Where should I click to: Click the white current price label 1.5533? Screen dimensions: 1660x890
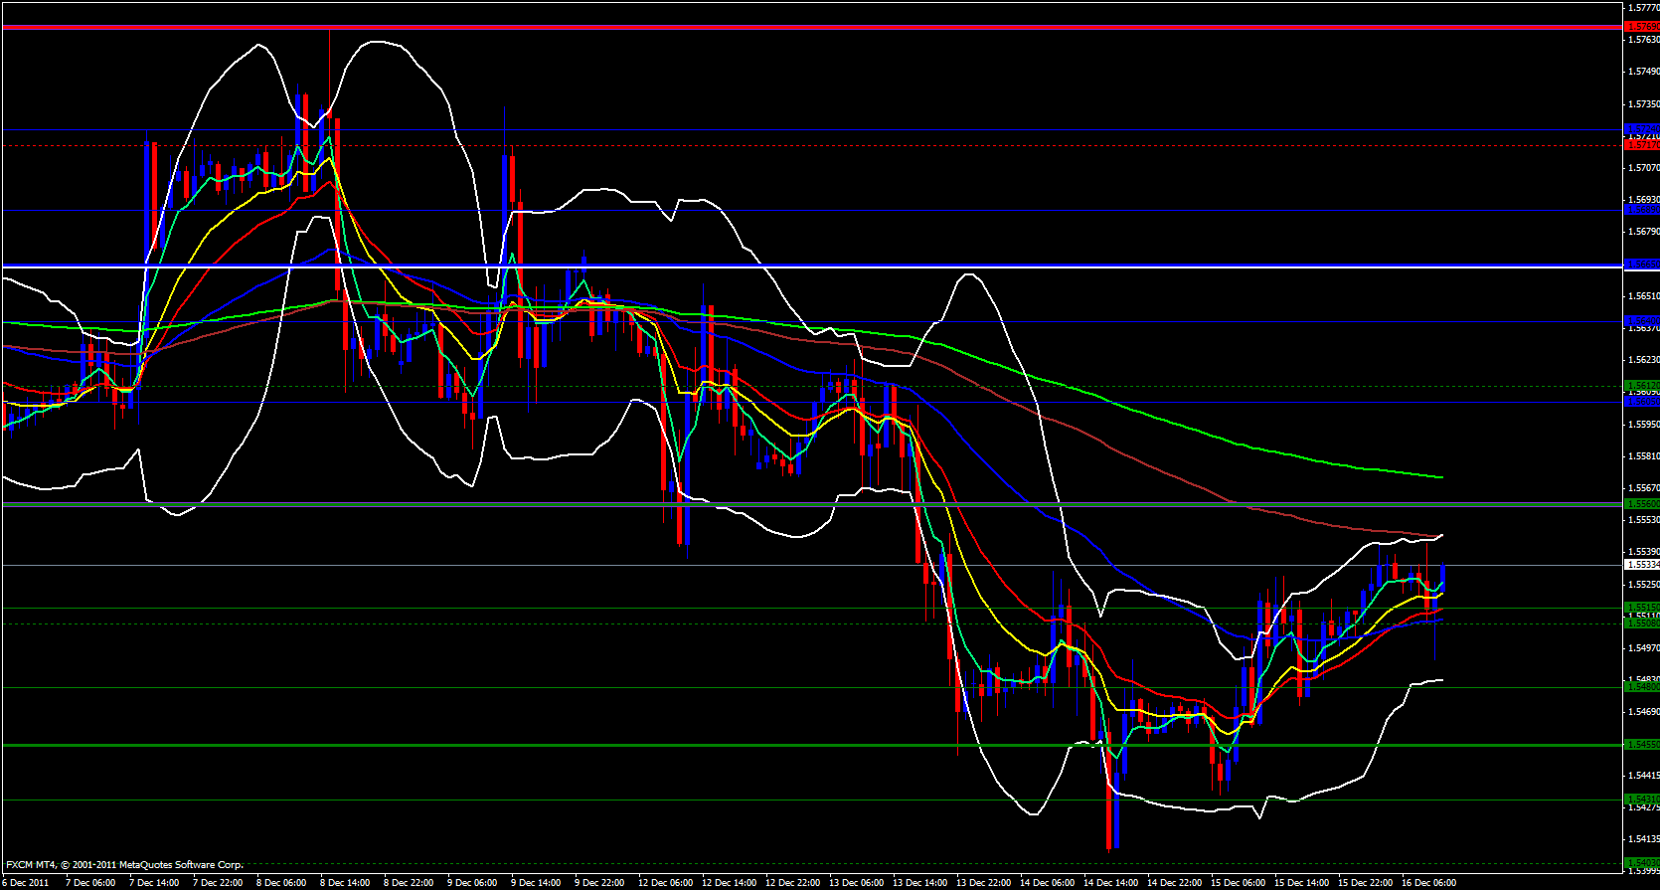tap(1641, 565)
